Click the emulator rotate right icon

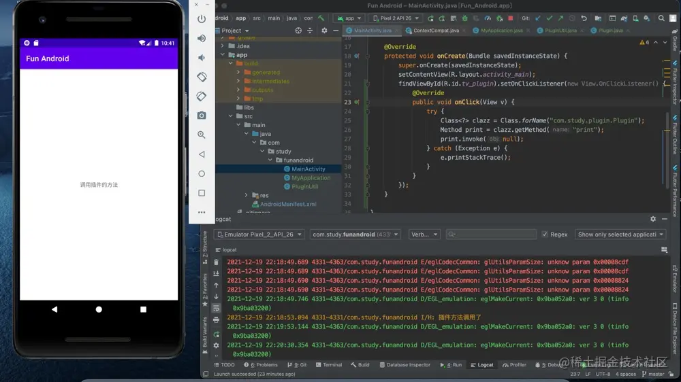[202, 97]
